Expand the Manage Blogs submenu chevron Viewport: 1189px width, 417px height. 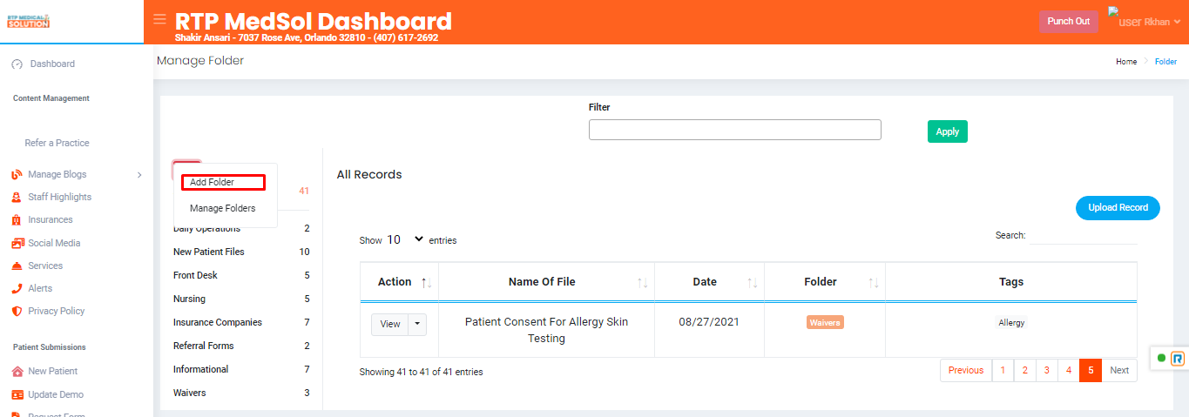pos(139,175)
